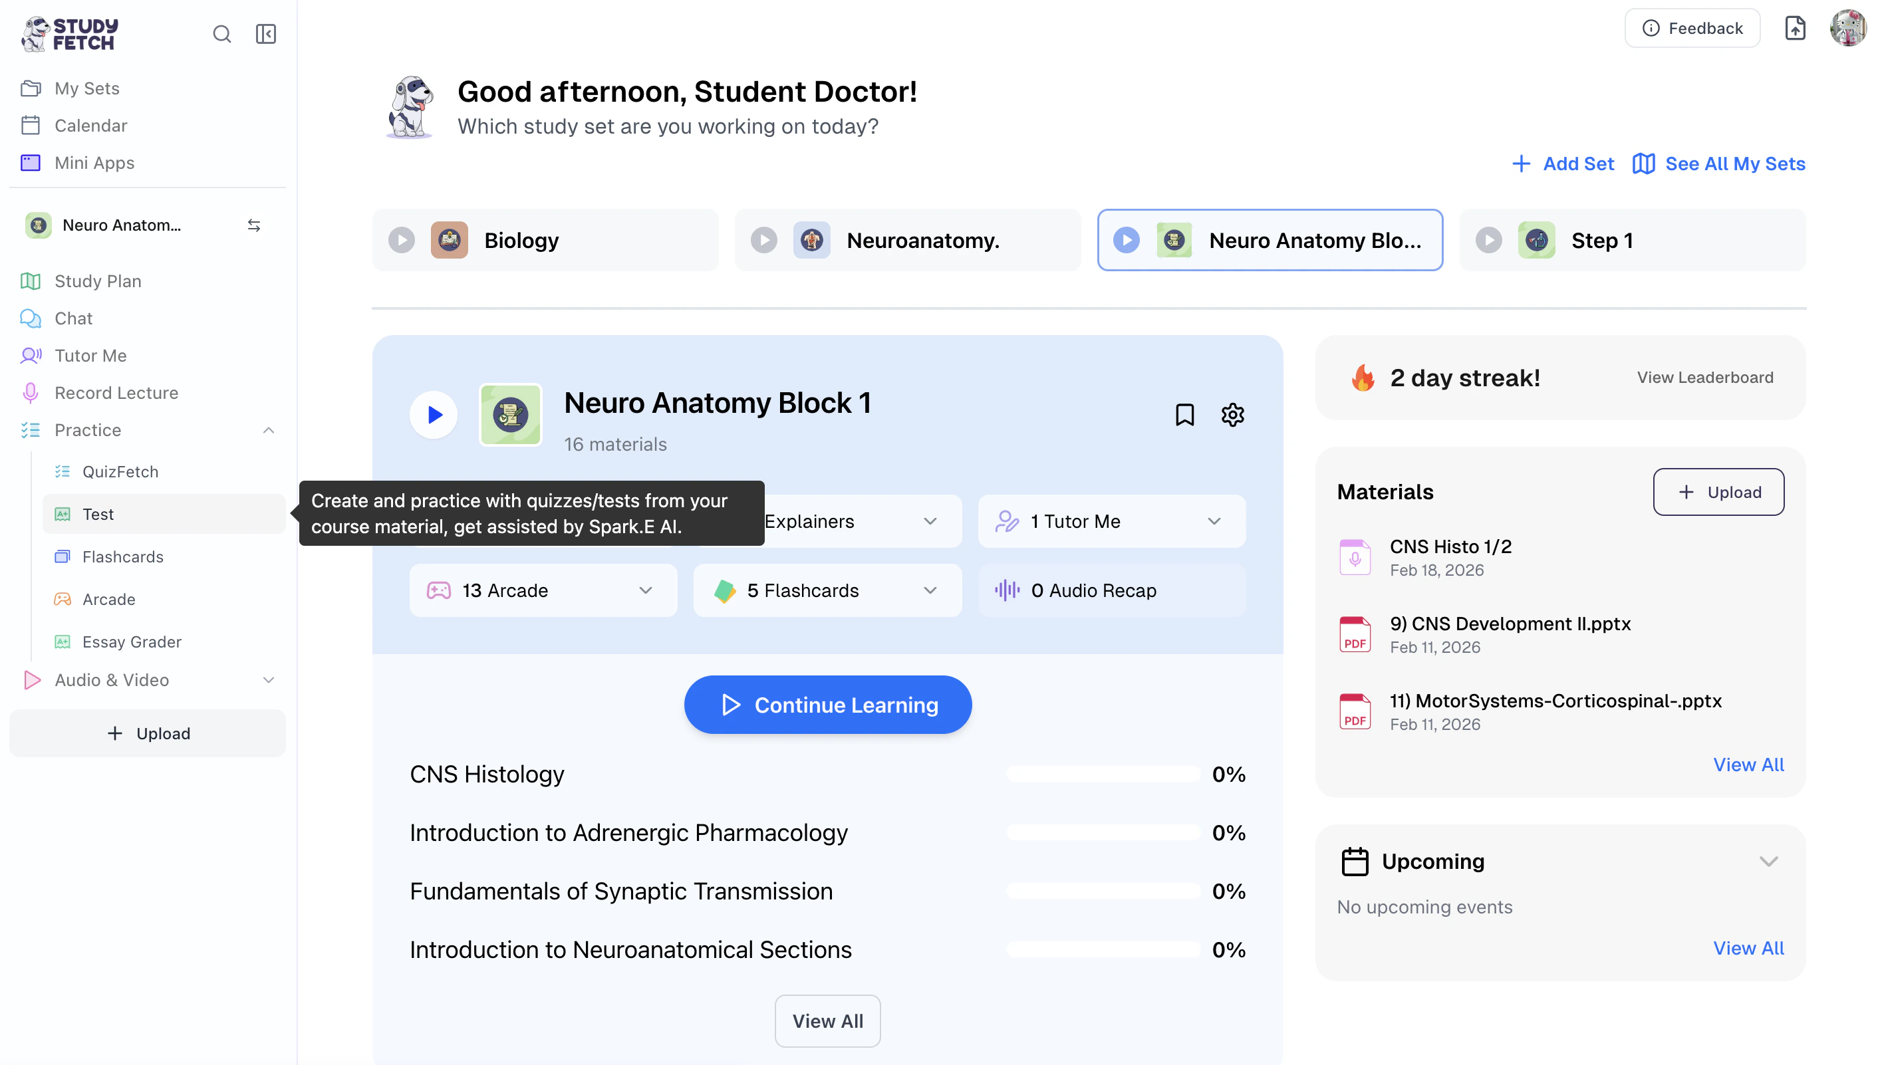
Task: Click the search magnifier icon in sidebar
Action: click(x=221, y=34)
